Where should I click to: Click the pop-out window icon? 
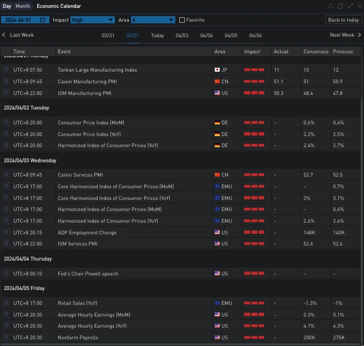[x=341, y=6]
